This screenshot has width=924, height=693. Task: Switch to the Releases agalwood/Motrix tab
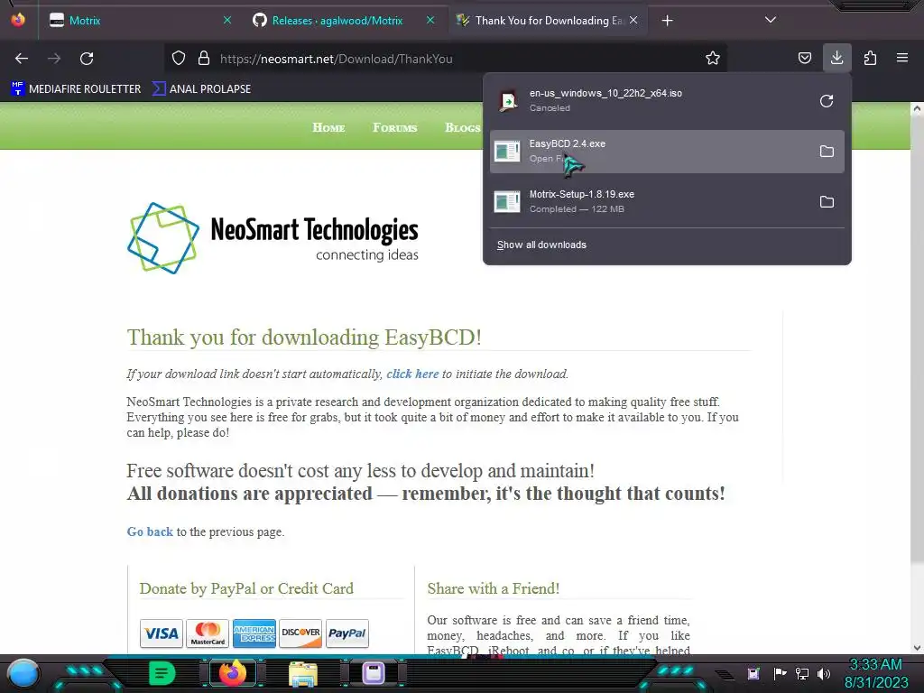[x=344, y=21]
